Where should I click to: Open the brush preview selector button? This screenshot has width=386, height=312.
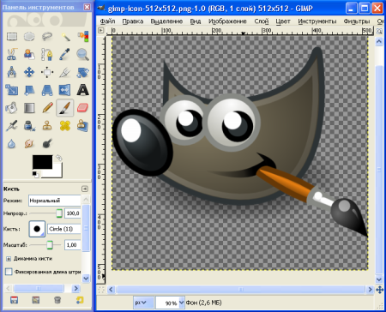(x=37, y=229)
